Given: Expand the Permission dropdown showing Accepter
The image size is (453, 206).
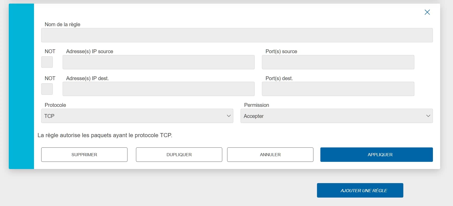Looking at the screenshot, I should pyautogui.click(x=336, y=116).
